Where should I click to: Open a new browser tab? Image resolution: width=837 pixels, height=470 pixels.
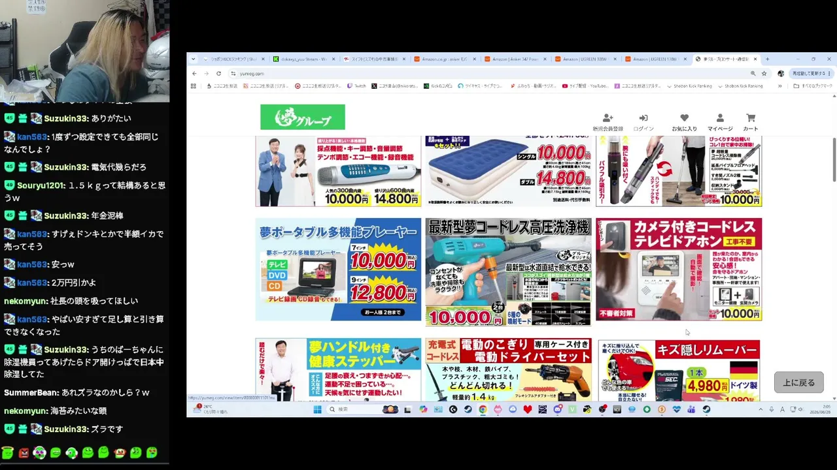[x=768, y=59]
